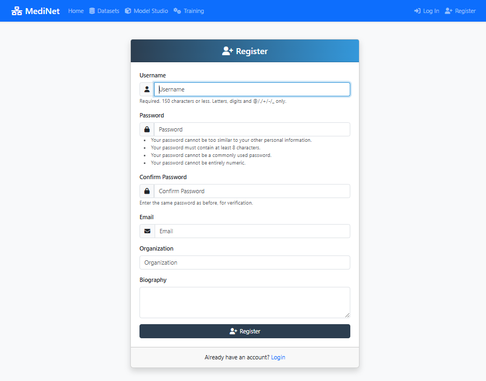Click the database icon beside Datasets

pos(92,11)
